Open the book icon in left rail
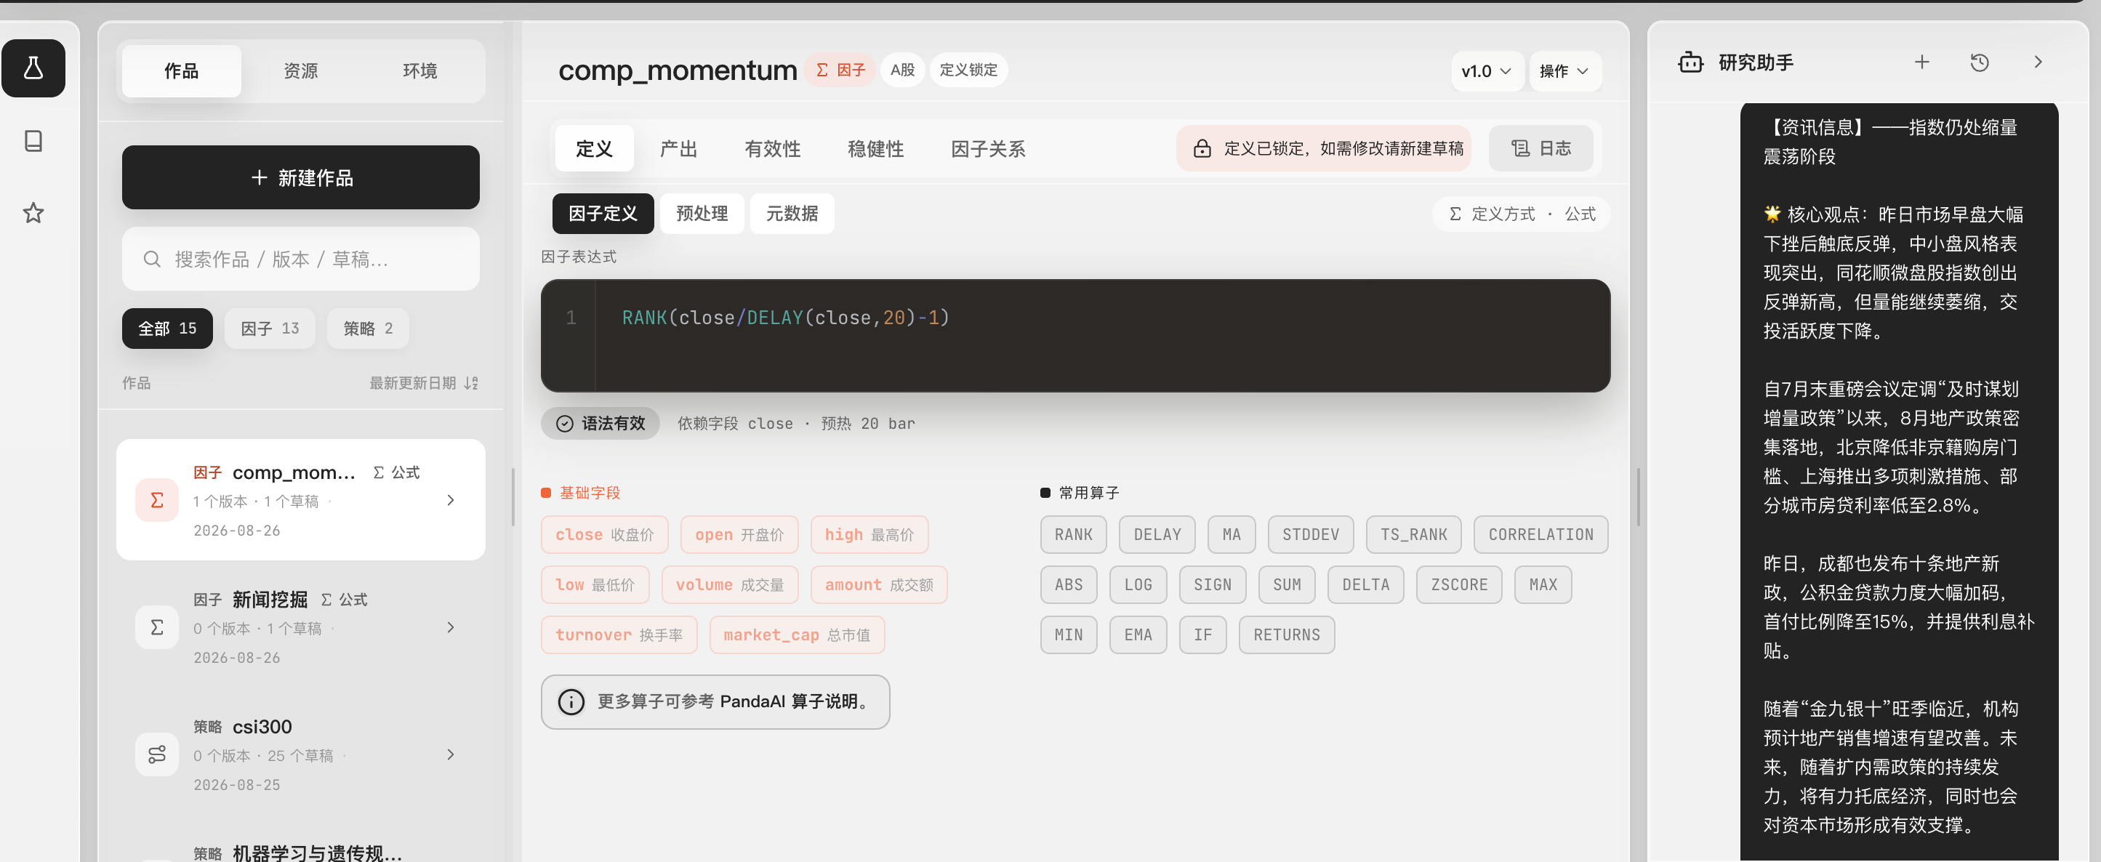 (x=33, y=141)
